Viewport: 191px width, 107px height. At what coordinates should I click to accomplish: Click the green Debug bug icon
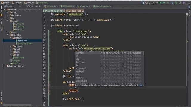[164, 3]
